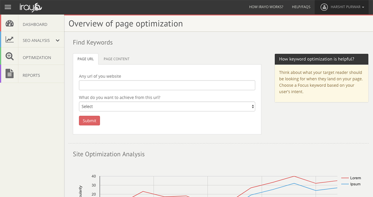373x197 pixels.
Task: Click 'Overview of page optimization' title
Action: (126, 24)
